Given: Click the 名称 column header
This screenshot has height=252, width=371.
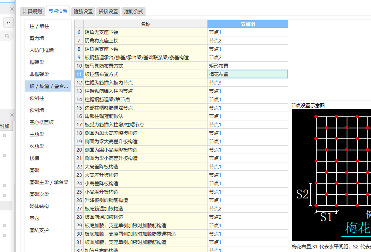Looking at the screenshot, I should coord(145,24).
